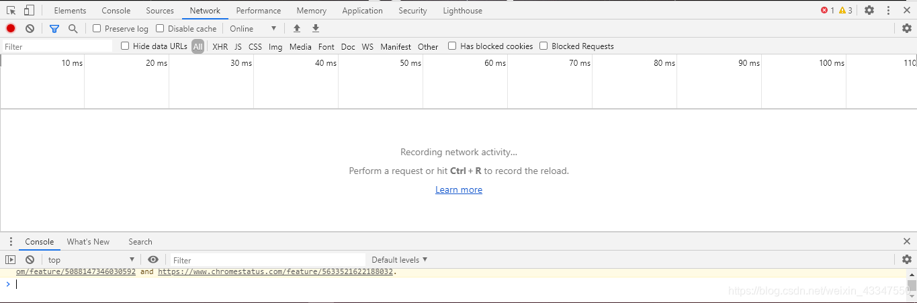
Task: Open the Default levels dropdown
Action: (x=400, y=259)
